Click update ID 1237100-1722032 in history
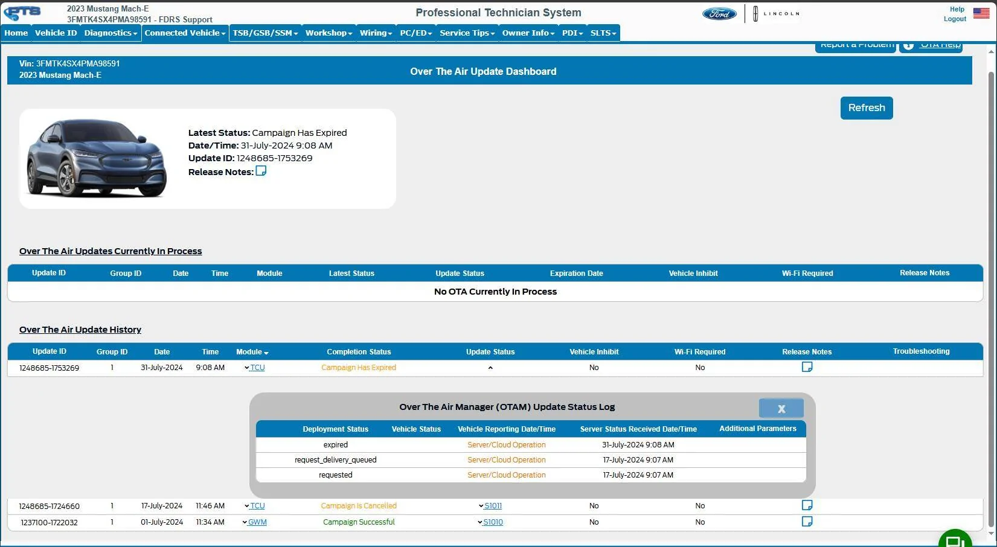The width and height of the screenshot is (997, 547). [x=49, y=523]
